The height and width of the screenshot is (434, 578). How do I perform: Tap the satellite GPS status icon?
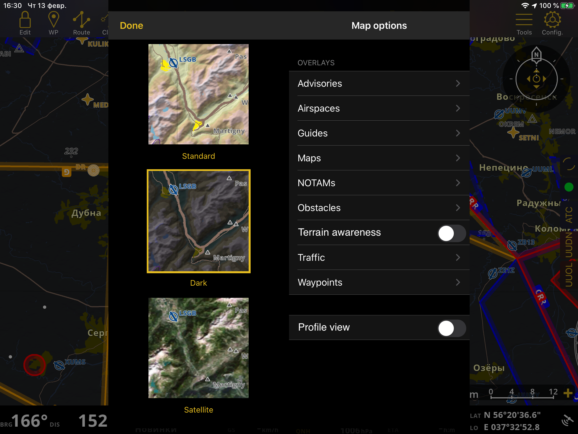click(567, 420)
